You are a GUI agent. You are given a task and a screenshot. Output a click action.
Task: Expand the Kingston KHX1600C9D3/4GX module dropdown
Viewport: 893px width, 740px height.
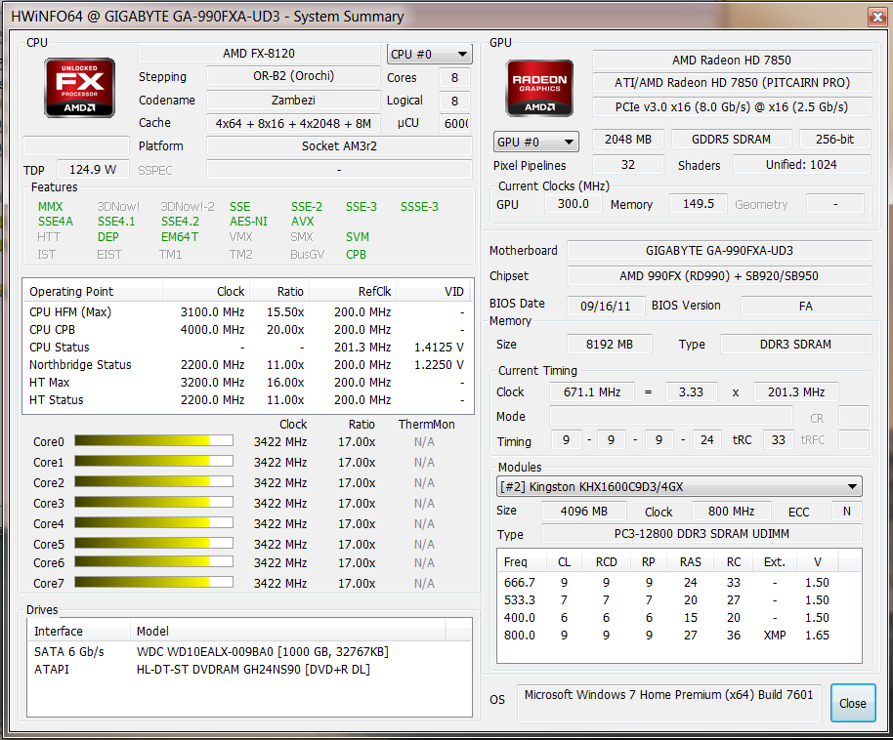point(679,487)
